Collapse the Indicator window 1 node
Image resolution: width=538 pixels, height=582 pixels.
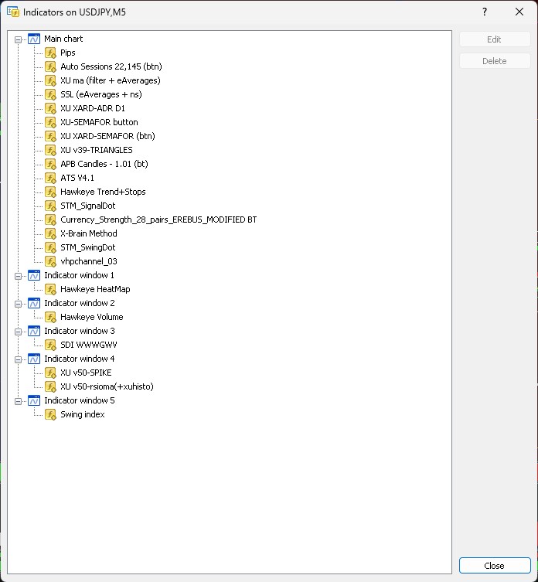(19, 275)
